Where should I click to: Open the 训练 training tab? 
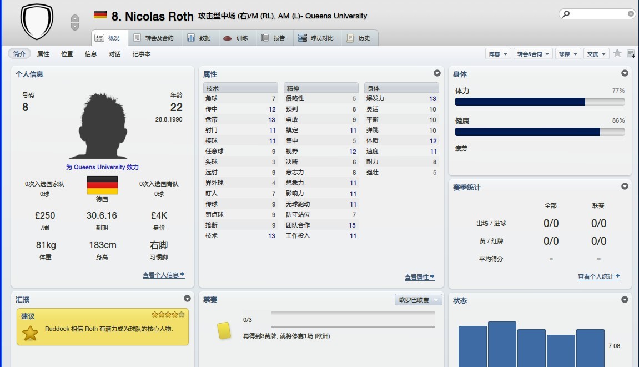point(236,38)
